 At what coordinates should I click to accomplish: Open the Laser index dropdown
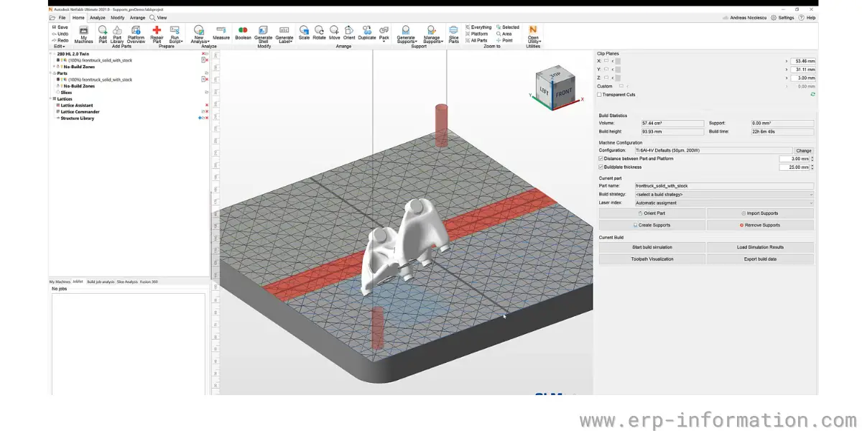724,203
